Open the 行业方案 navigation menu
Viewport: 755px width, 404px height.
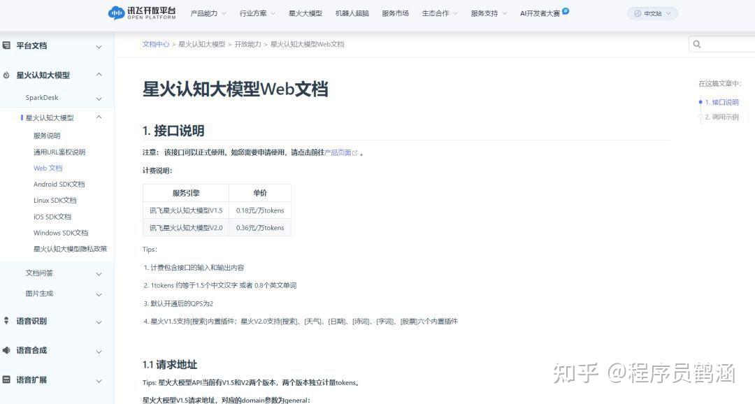257,13
